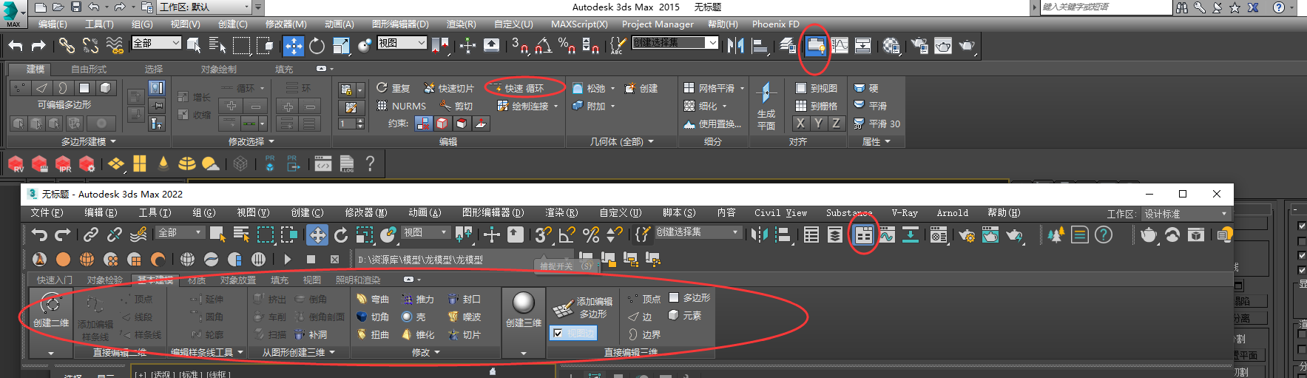The height and width of the screenshot is (378, 1307).
Task: Toggle the X axis align button
Action: point(800,124)
